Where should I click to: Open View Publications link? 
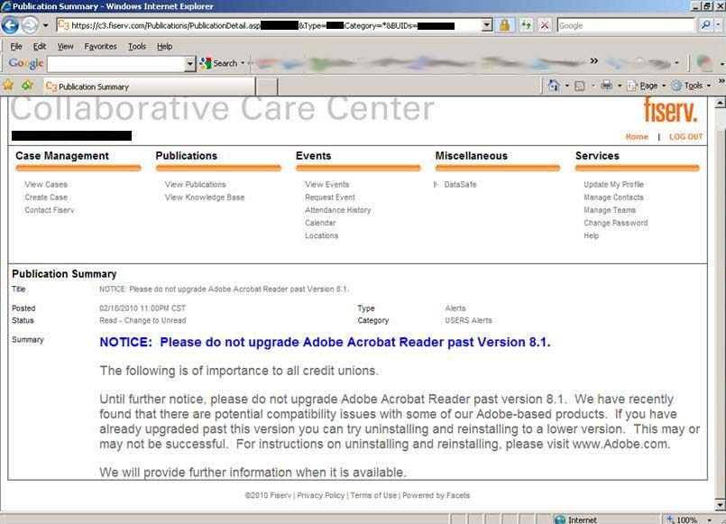click(x=196, y=184)
